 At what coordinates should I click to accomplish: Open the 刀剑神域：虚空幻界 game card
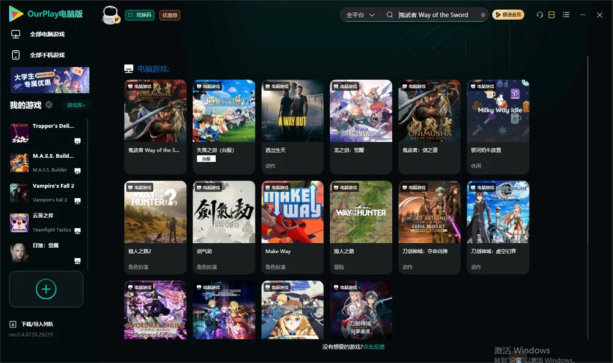pyautogui.click(x=498, y=227)
